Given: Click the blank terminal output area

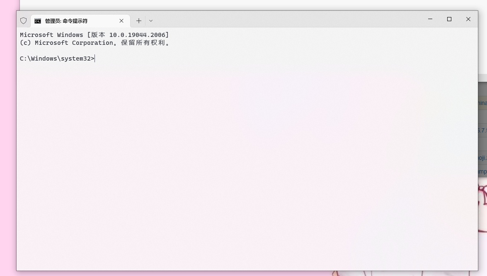Looking at the screenshot, I should 249,166.
